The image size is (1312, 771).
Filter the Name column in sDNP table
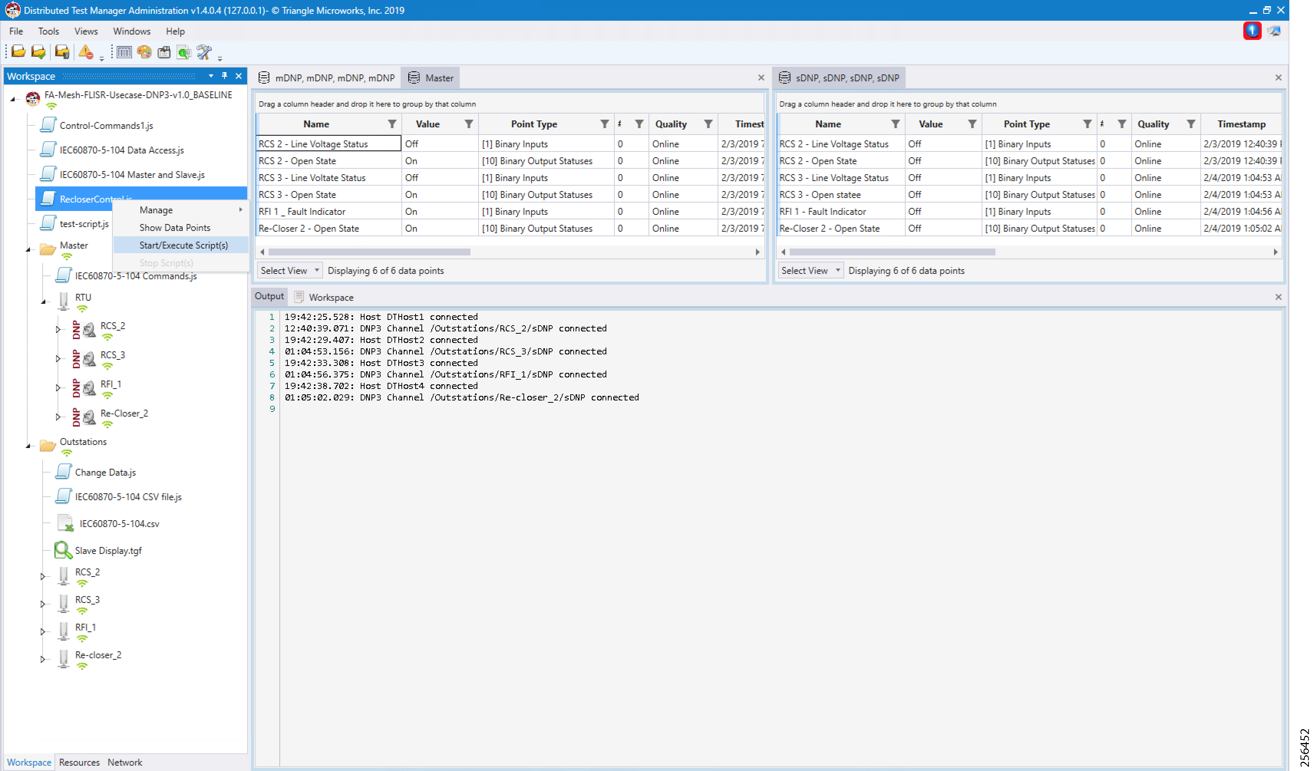click(896, 124)
